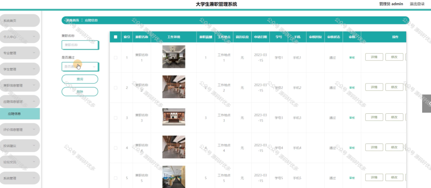
Task: Click 审核 link in row 5
Action: [x=352, y=178]
